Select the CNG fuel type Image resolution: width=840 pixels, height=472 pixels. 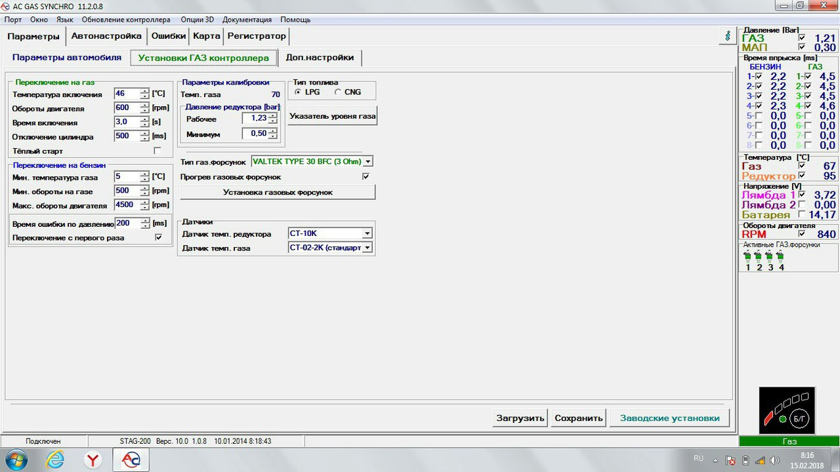click(338, 92)
